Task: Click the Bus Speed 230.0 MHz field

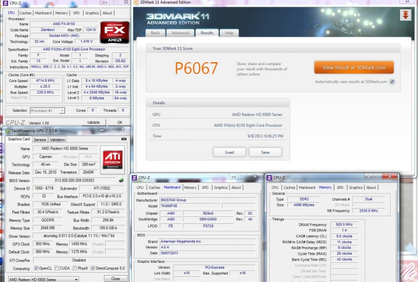Action: [45, 92]
